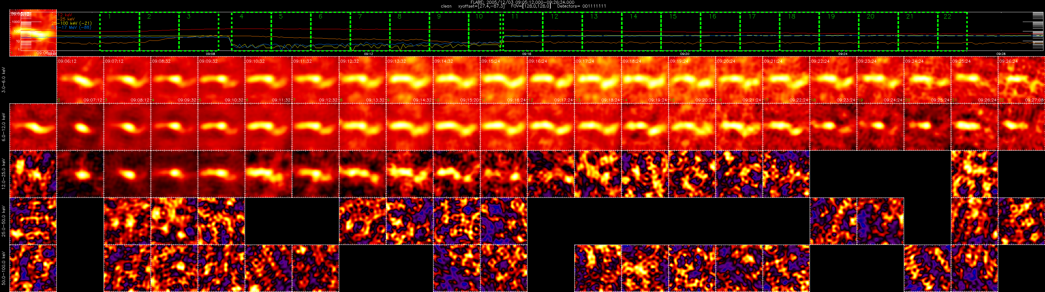
Task: Click the orange 12–25 keV legend entry
Action: [x=63, y=19]
